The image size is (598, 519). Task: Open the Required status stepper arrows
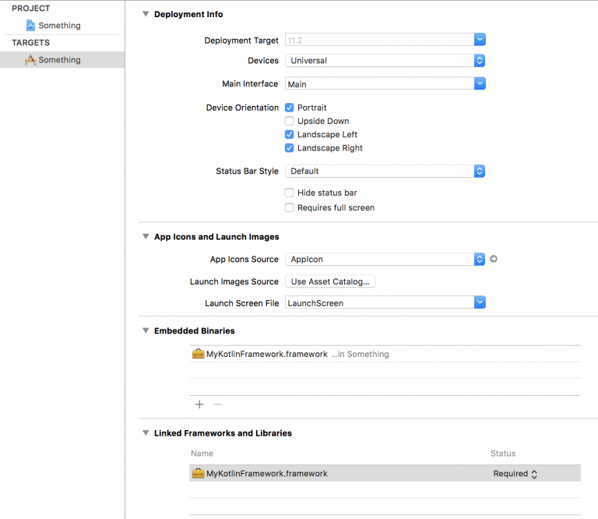point(534,474)
